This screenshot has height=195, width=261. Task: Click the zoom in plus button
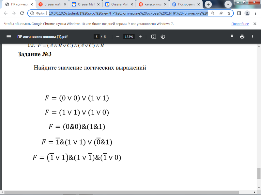140,37
